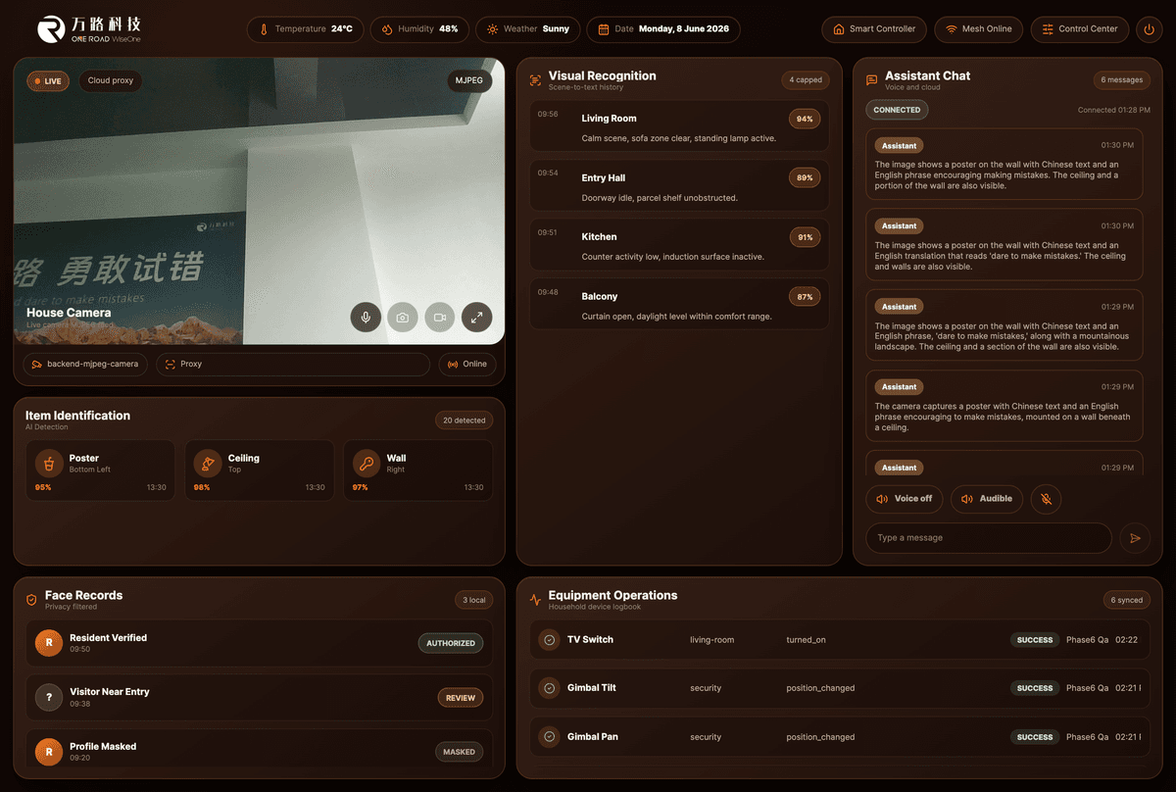
Task: Click the 6 messages badge
Action: pyautogui.click(x=1122, y=80)
